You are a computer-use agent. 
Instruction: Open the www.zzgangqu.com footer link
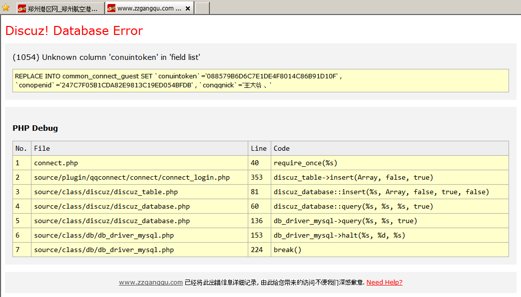(151, 283)
